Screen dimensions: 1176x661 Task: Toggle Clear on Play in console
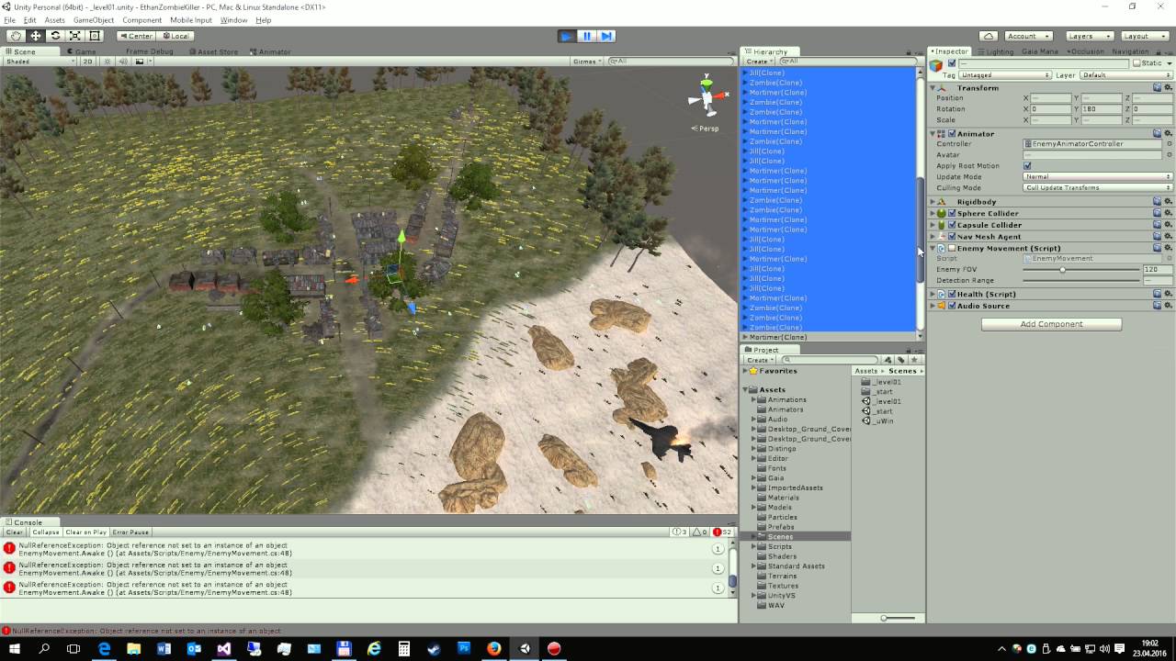[86, 532]
